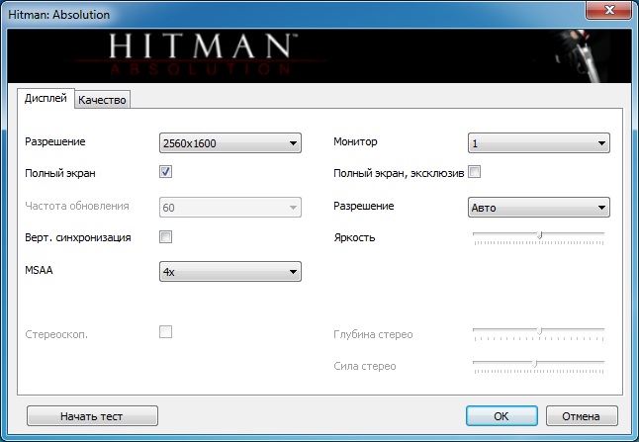Open the MSAA 4x dropdown
Viewport: 639px width, 442px height.
[x=230, y=272]
